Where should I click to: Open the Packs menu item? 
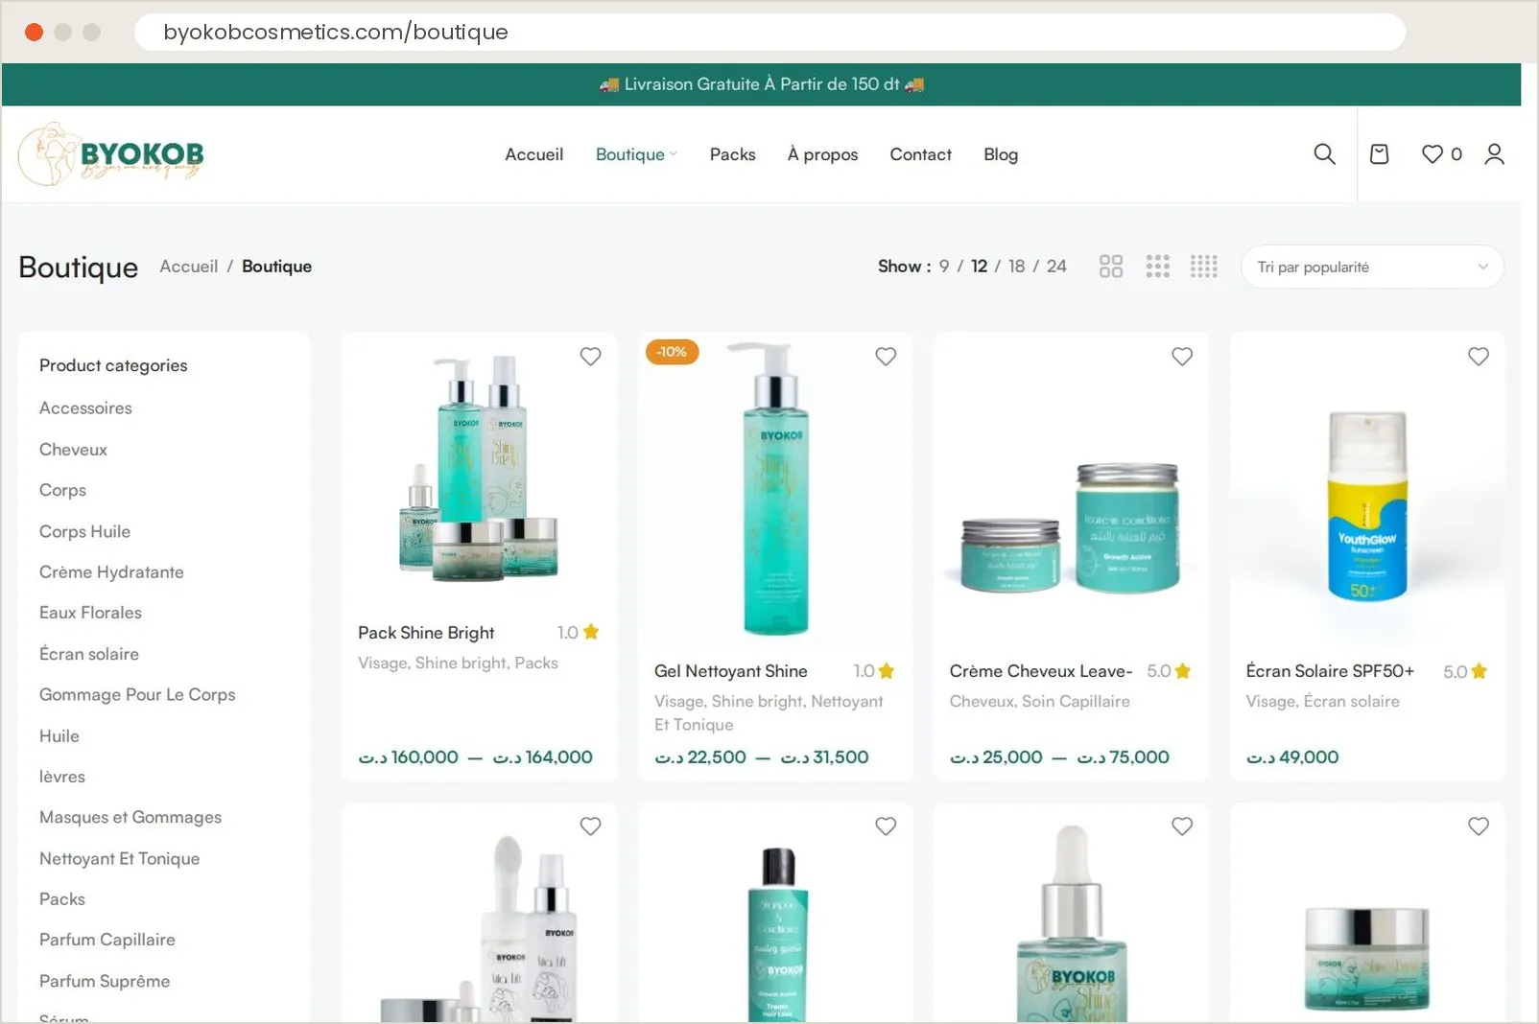coord(732,154)
